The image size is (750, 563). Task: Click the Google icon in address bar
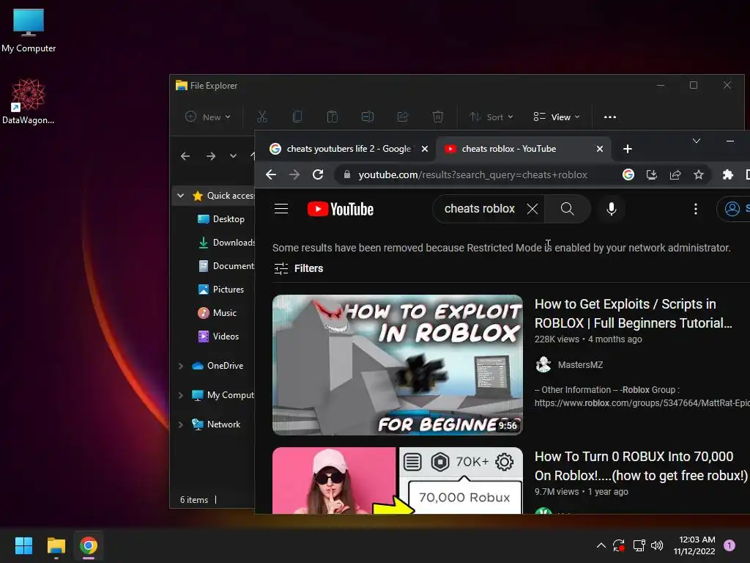click(x=628, y=174)
